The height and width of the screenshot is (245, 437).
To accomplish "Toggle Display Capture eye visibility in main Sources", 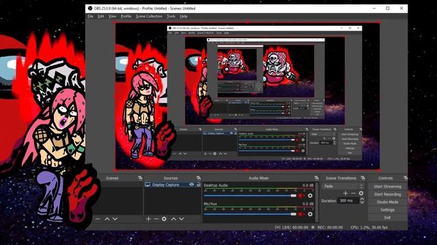I will (191, 184).
